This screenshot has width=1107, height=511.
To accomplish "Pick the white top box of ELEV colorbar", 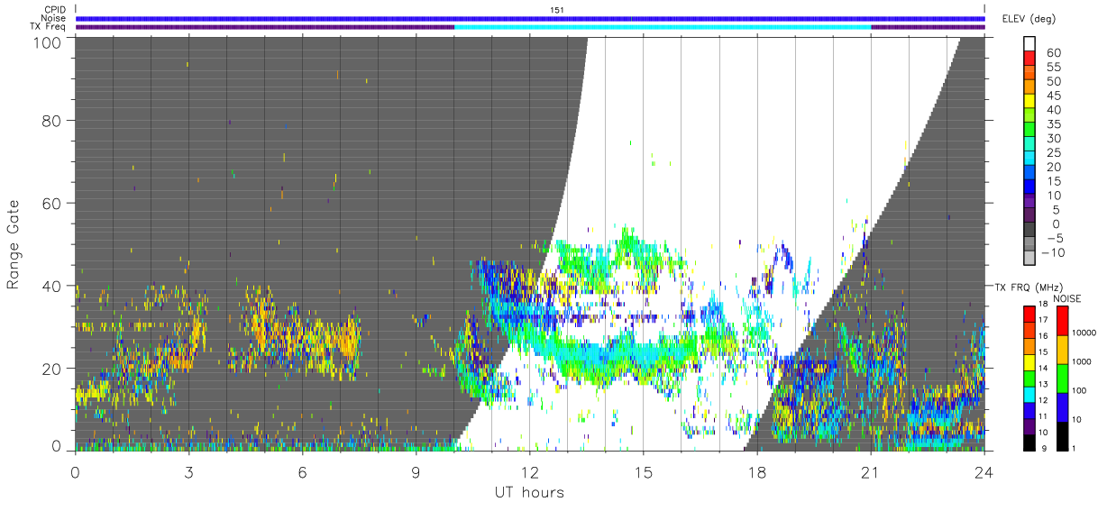I will (1029, 43).
